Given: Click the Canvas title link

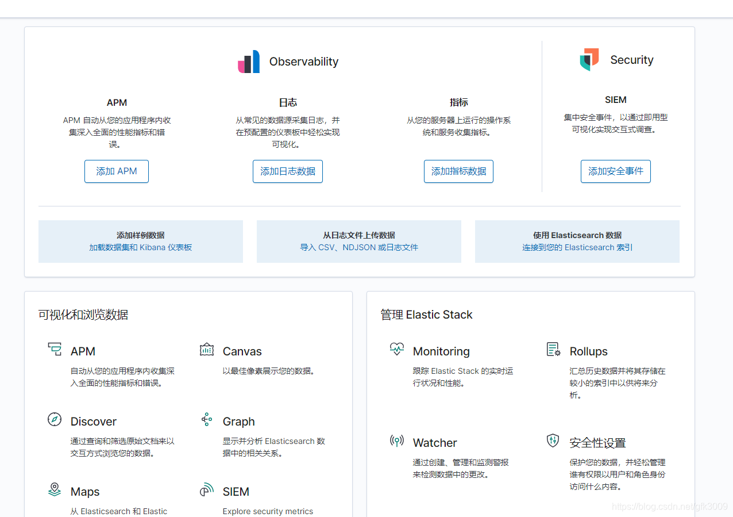Looking at the screenshot, I should (x=242, y=351).
